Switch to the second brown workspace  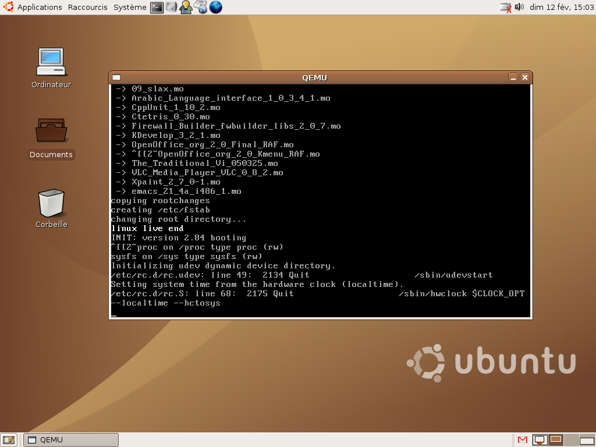tap(556, 440)
